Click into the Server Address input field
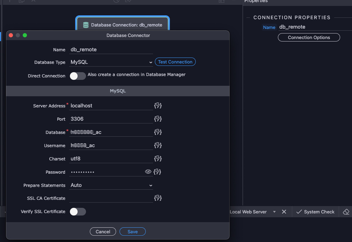This screenshot has height=242, width=352. [x=111, y=106]
